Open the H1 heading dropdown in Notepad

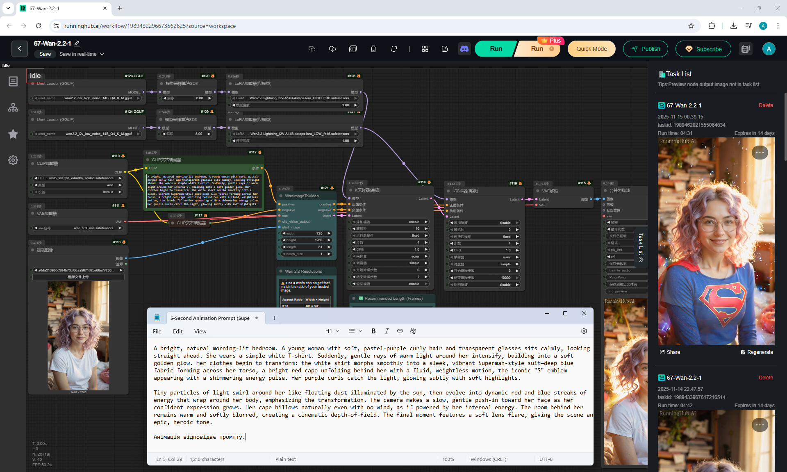click(332, 331)
